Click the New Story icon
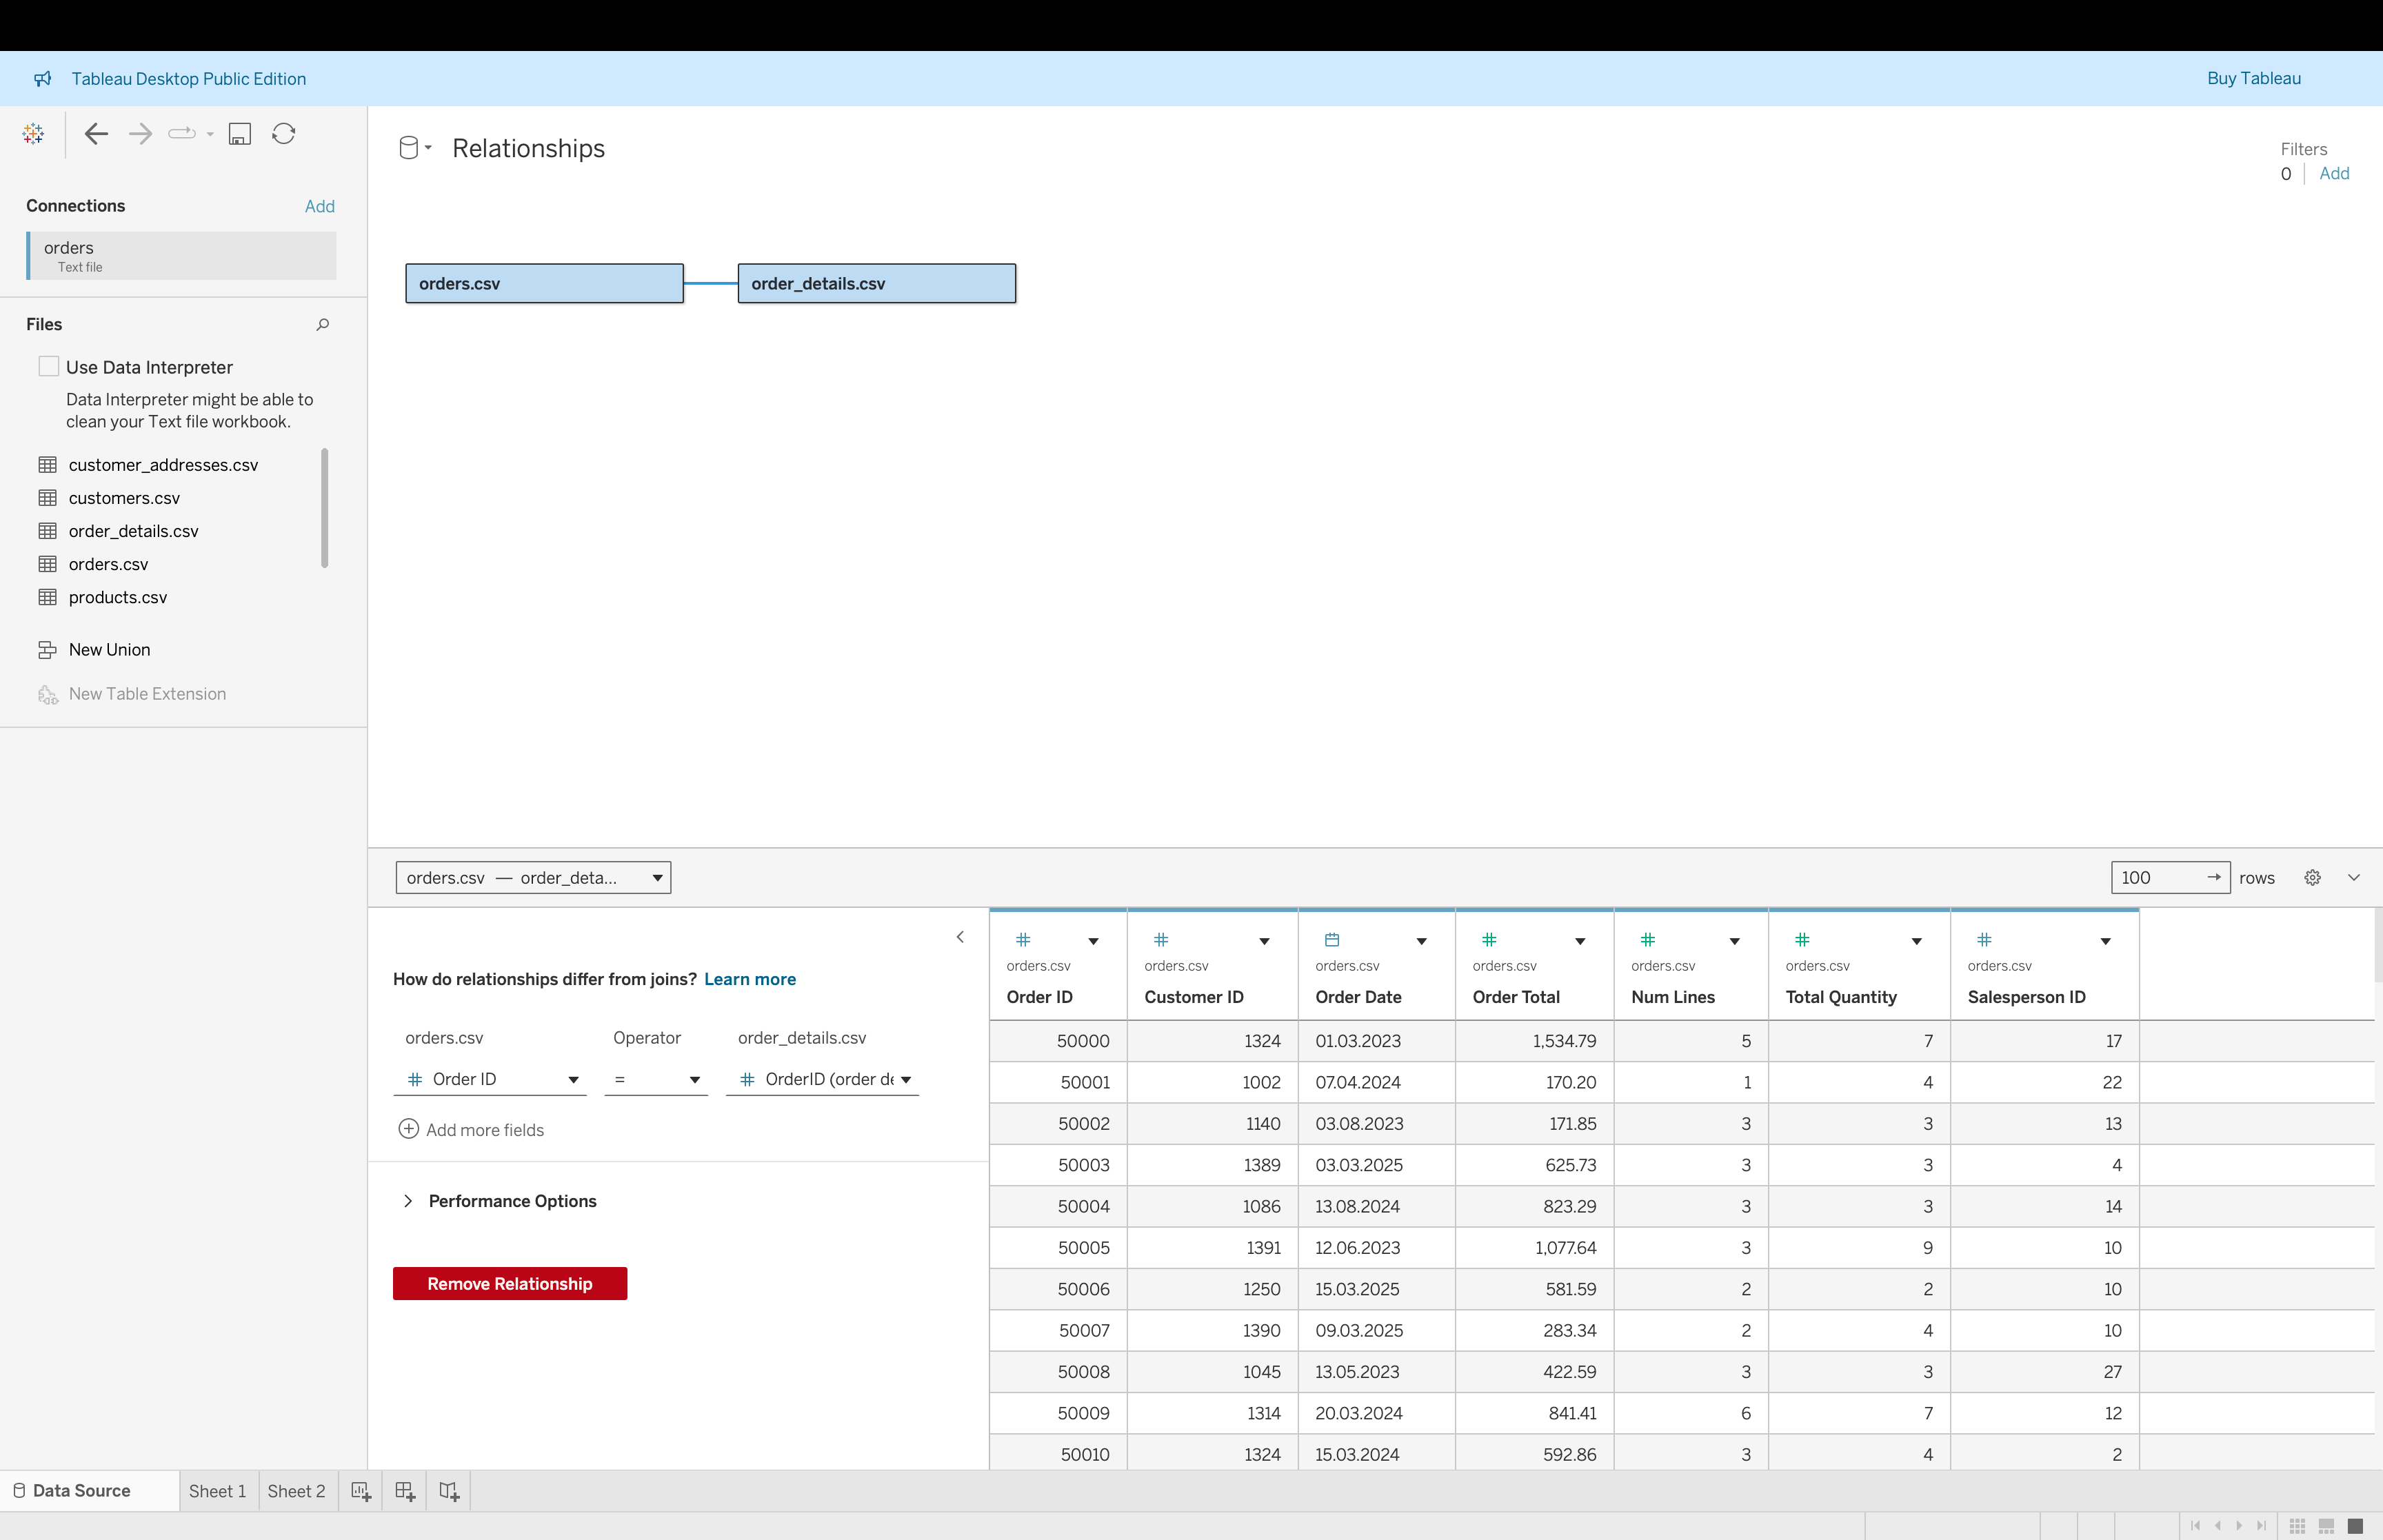Screen dimensions: 2383x1540 tap(449, 1491)
